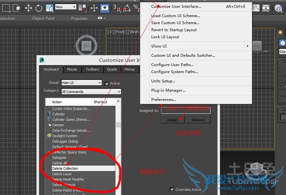
Task: Open the Schematic View toolbar icon
Action: click(266, 8)
